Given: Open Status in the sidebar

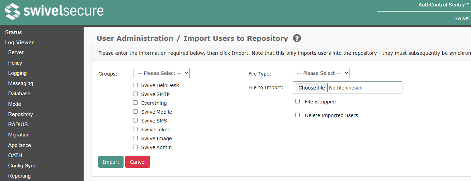Looking at the screenshot, I should click(x=13, y=32).
